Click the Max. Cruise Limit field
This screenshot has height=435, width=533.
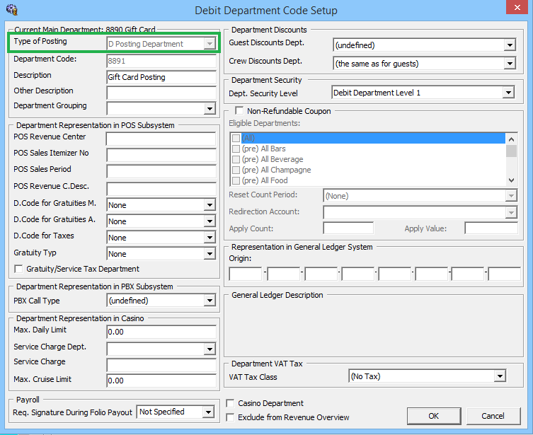161,381
